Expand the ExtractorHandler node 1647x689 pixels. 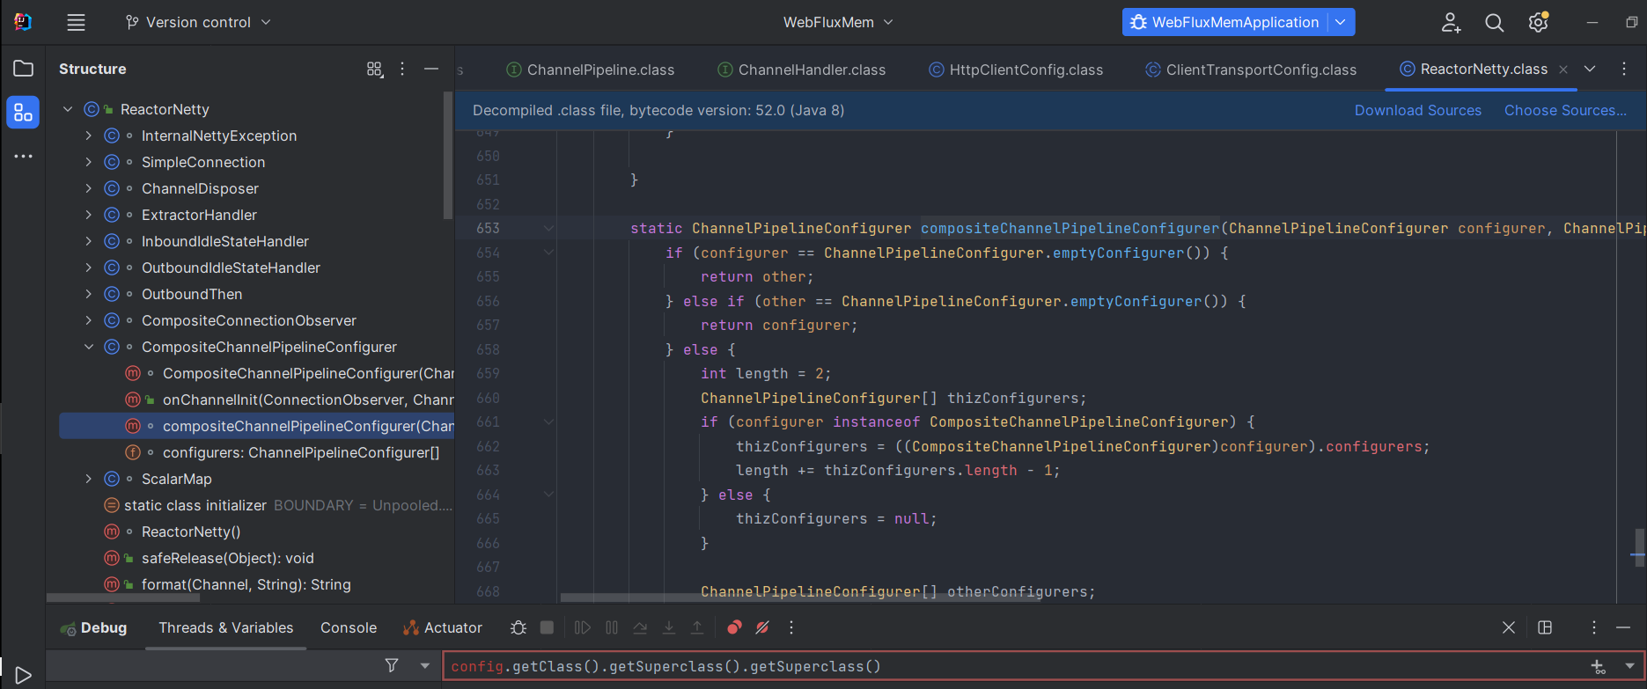[89, 215]
